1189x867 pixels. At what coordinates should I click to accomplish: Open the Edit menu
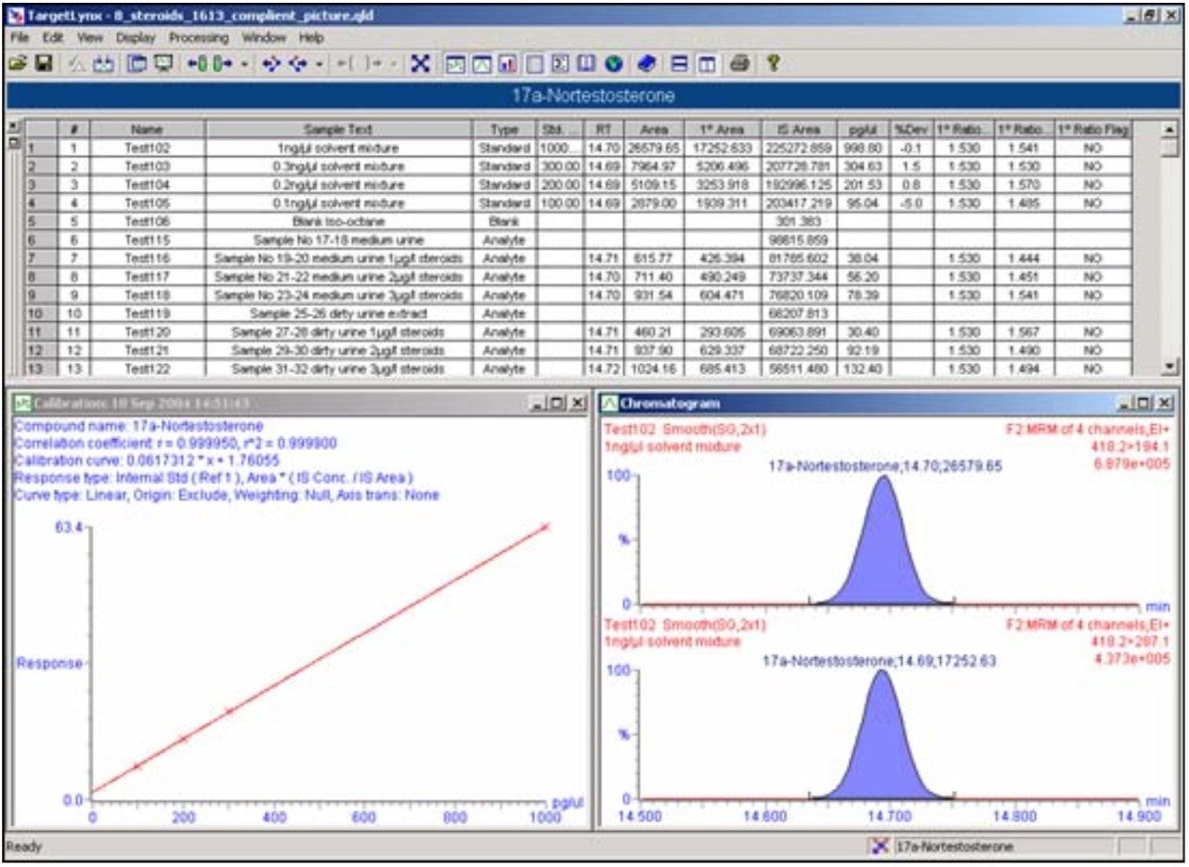(x=52, y=38)
